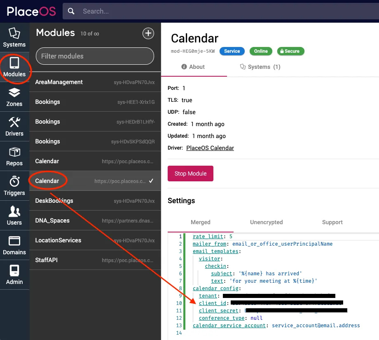Navigate to Drivers via sidebar icon
379x340 pixels.
click(x=14, y=127)
